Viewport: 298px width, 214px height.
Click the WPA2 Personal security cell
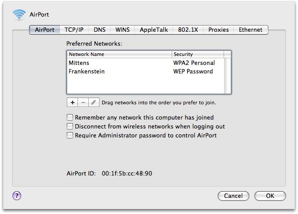point(194,63)
